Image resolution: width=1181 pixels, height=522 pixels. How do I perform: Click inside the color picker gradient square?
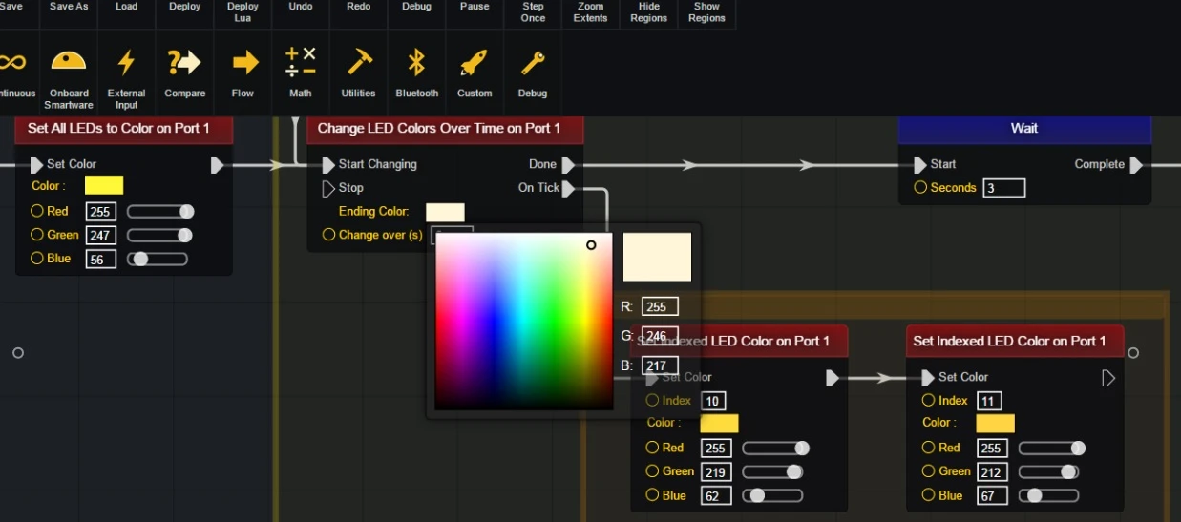coord(524,322)
